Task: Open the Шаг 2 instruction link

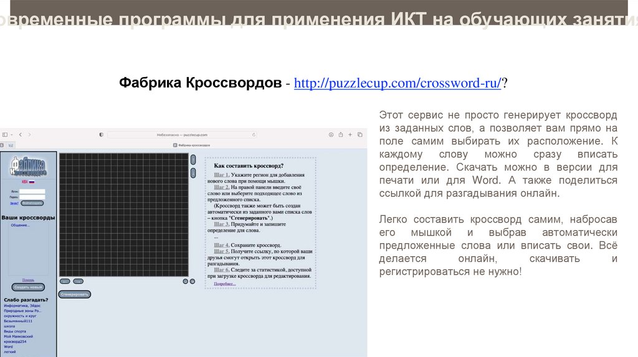Action: [x=222, y=187]
